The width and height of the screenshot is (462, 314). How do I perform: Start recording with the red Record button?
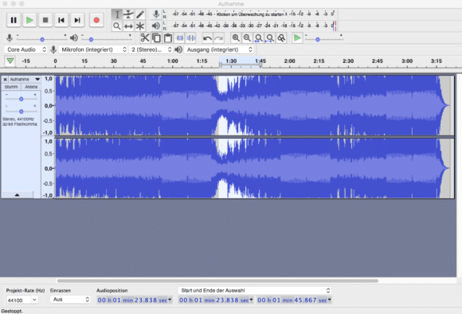(96, 20)
